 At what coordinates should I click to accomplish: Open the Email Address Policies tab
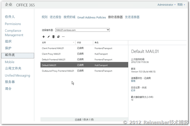tap(92, 18)
